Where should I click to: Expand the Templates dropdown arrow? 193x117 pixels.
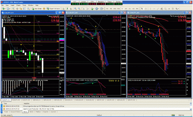tap(103, 9)
